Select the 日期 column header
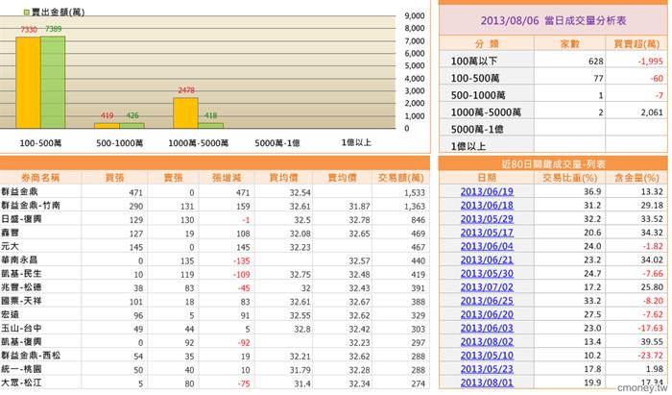 [487, 178]
